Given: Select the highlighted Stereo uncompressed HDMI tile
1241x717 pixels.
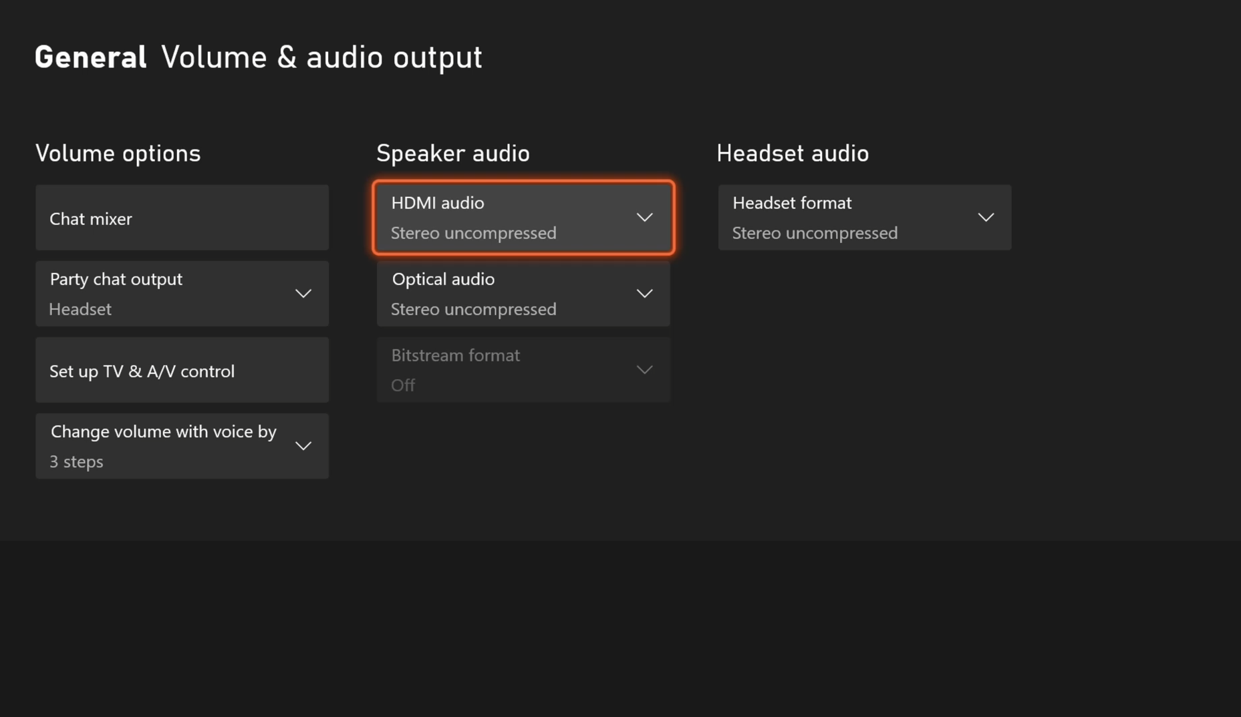Looking at the screenshot, I should click(x=523, y=217).
